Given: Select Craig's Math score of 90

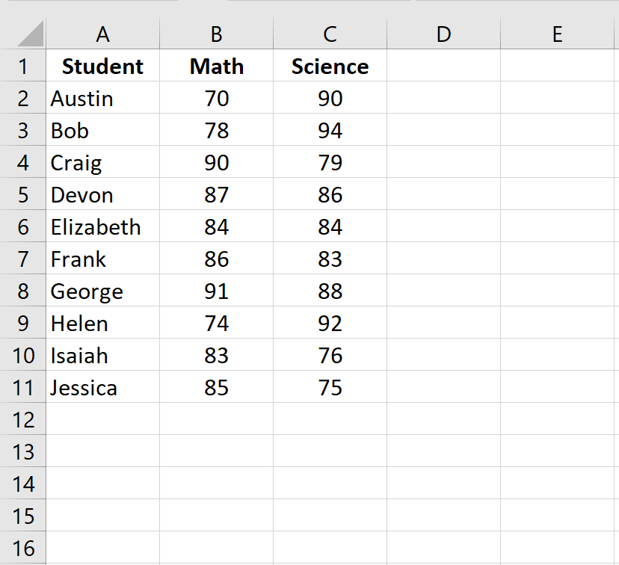Looking at the screenshot, I should (x=216, y=162).
